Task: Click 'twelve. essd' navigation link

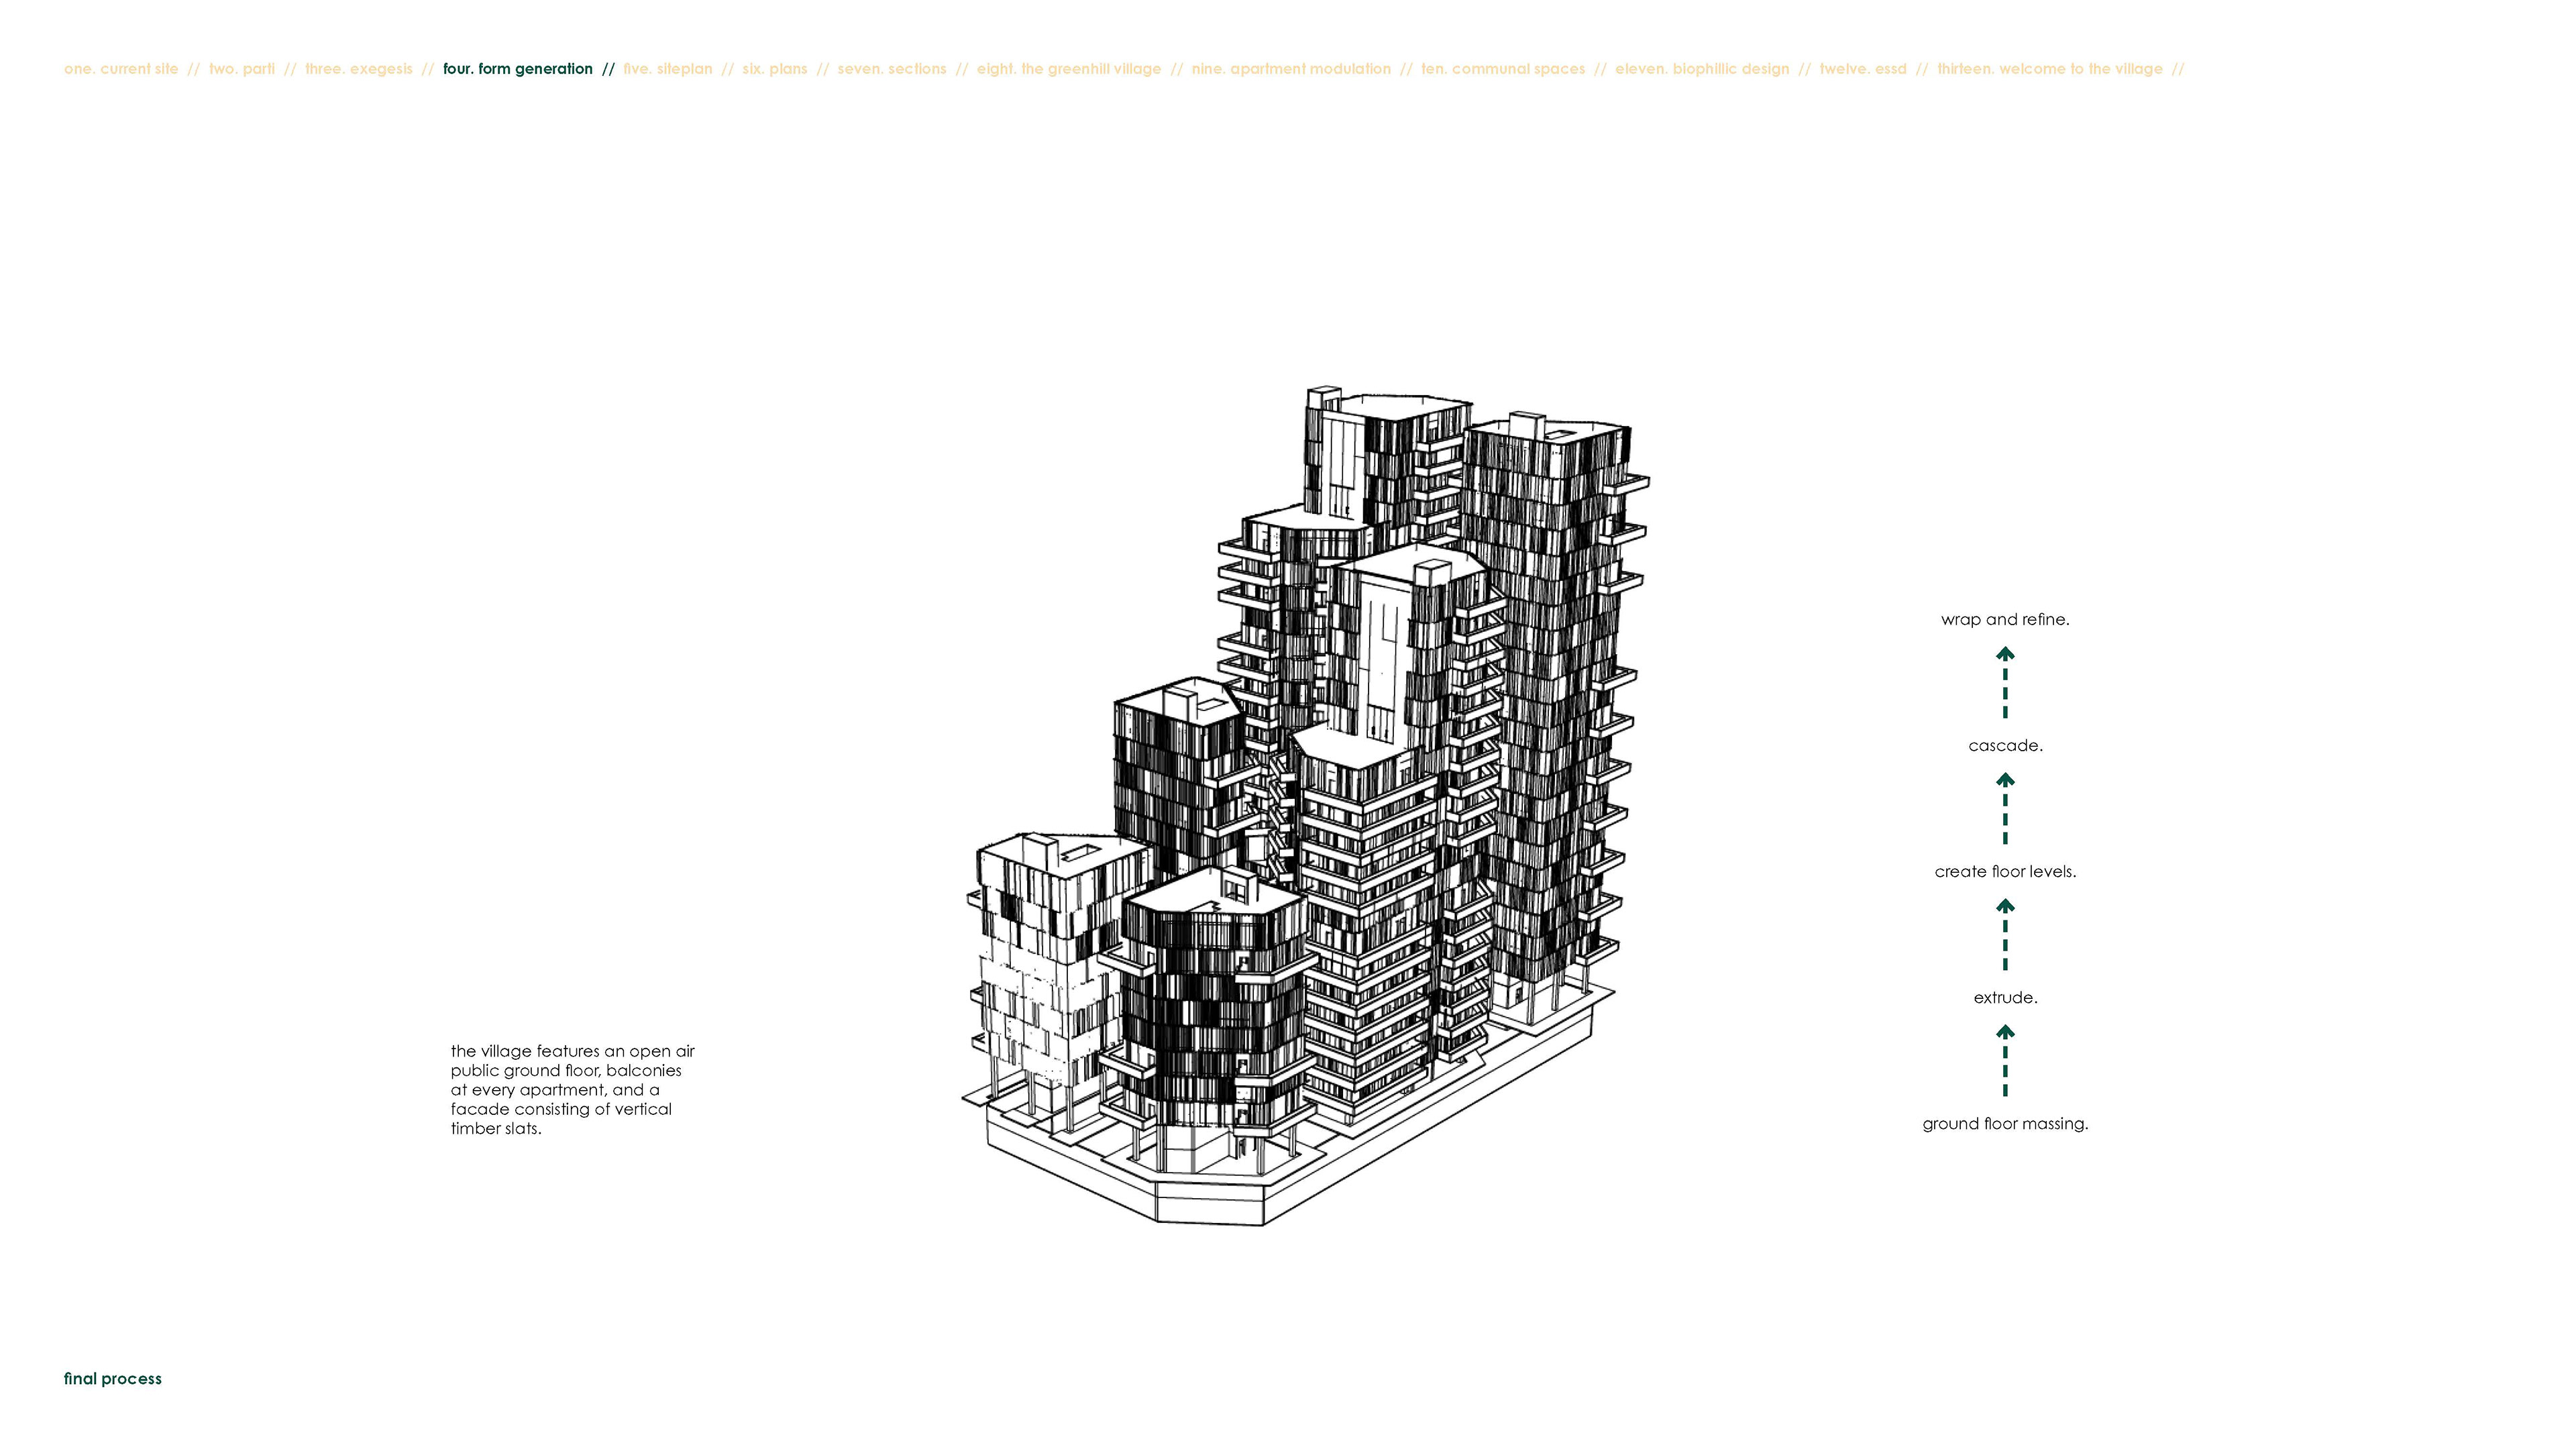Action: coord(1863,69)
